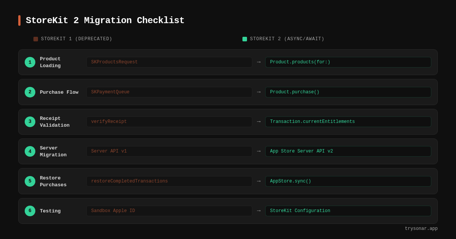Click the step 2 number badge

(x=30, y=92)
